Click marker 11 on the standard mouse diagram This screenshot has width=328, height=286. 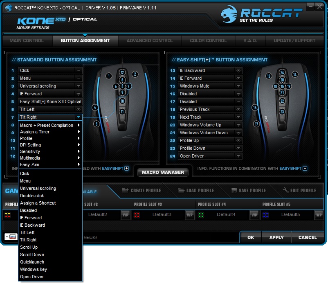[x=122, y=112]
